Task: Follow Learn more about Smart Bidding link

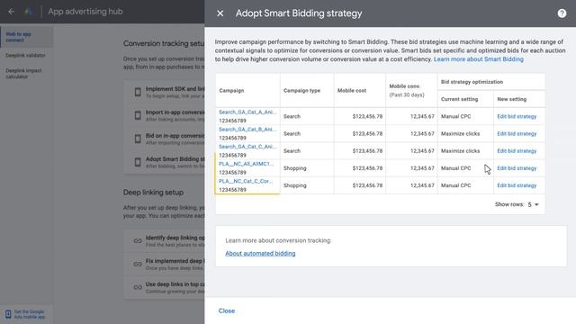Action: click(x=478, y=59)
